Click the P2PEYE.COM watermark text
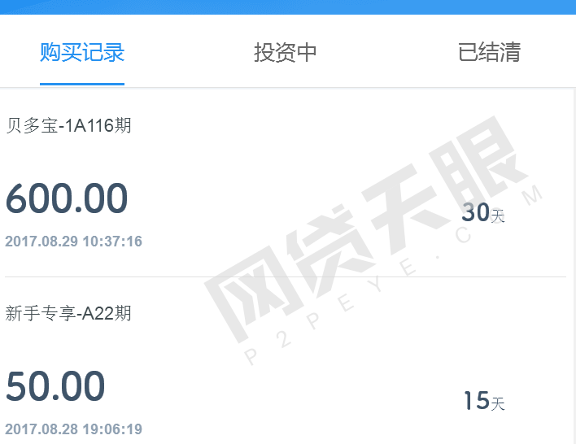 click(393, 276)
